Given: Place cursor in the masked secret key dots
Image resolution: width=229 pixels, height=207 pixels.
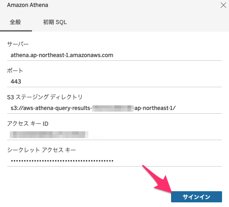Looking at the screenshot, I should 62,161.
